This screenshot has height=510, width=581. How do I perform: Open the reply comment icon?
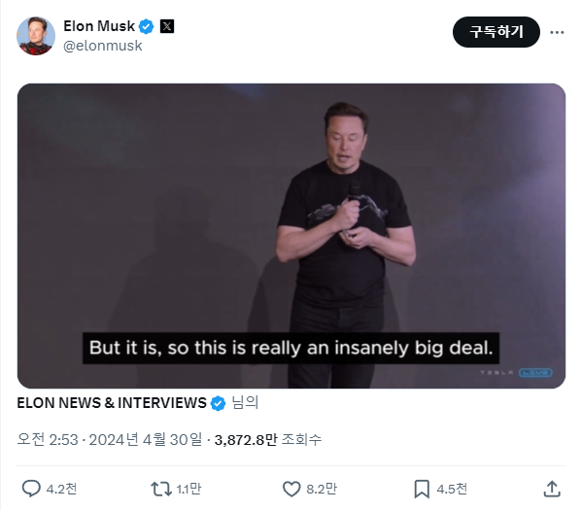tap(31, 489)
